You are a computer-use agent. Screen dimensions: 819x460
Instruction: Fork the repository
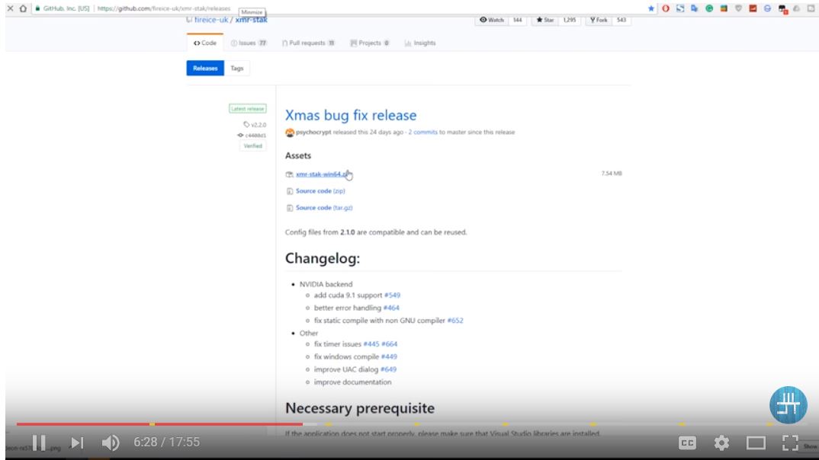tap(599, 20)
